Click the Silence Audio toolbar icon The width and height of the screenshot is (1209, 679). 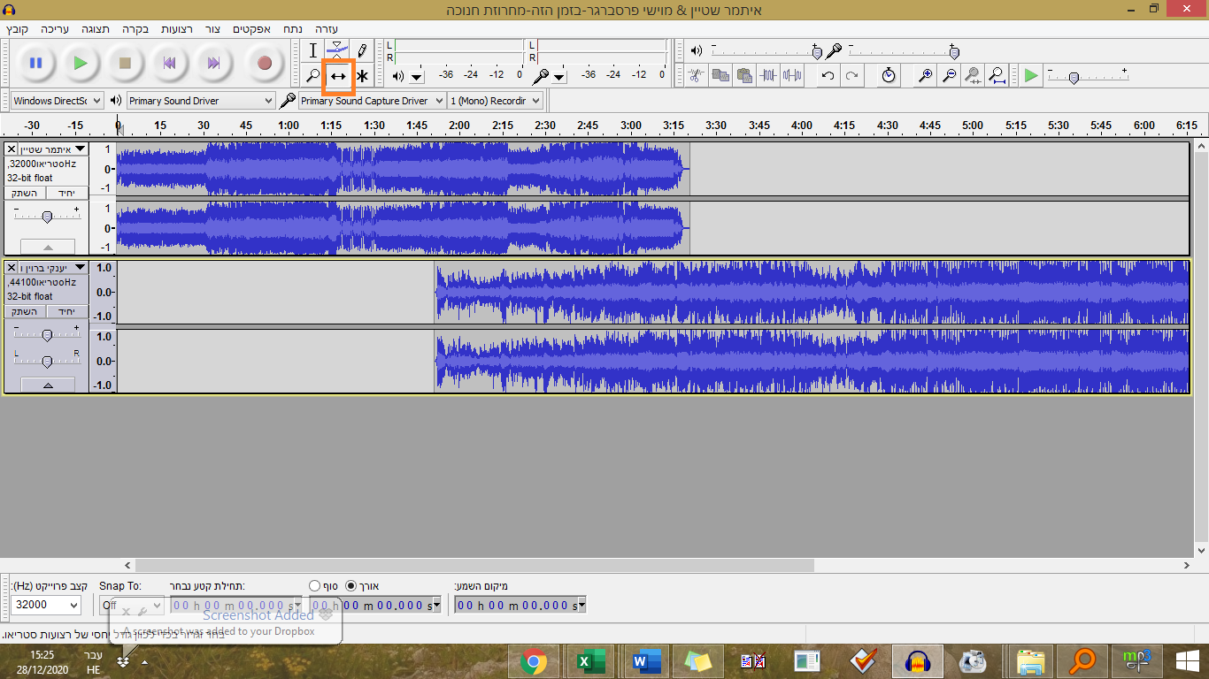(x=792, y=75)
